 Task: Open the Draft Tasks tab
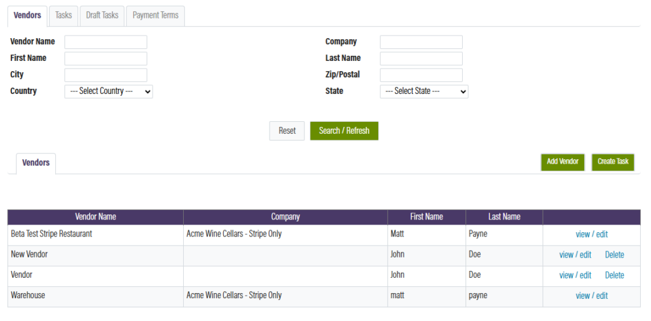pos(102,15)
